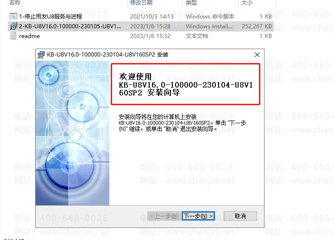
Task: Select the readme file name
Action: (x=29, y=36)
